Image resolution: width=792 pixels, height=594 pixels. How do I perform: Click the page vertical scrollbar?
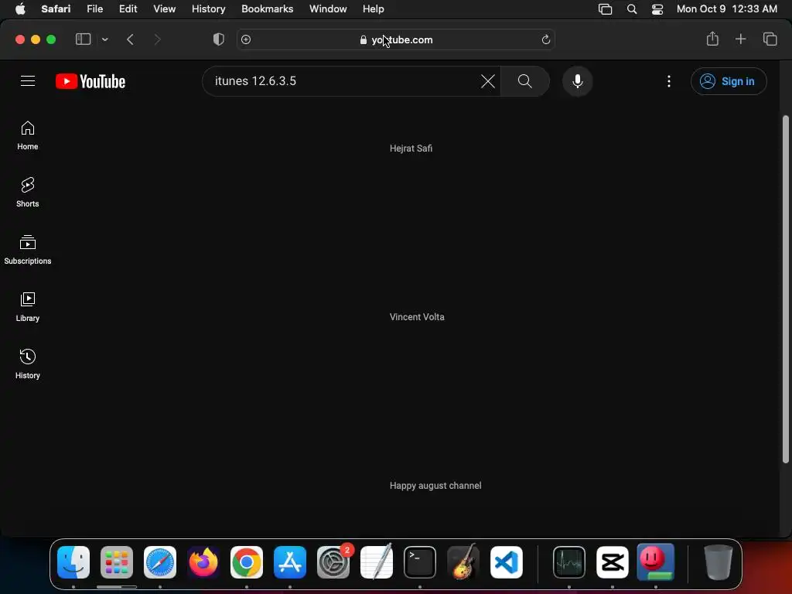click(x=785, y=289)
